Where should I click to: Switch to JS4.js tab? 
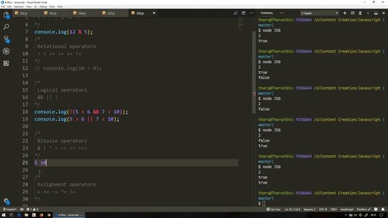[84, 13]
